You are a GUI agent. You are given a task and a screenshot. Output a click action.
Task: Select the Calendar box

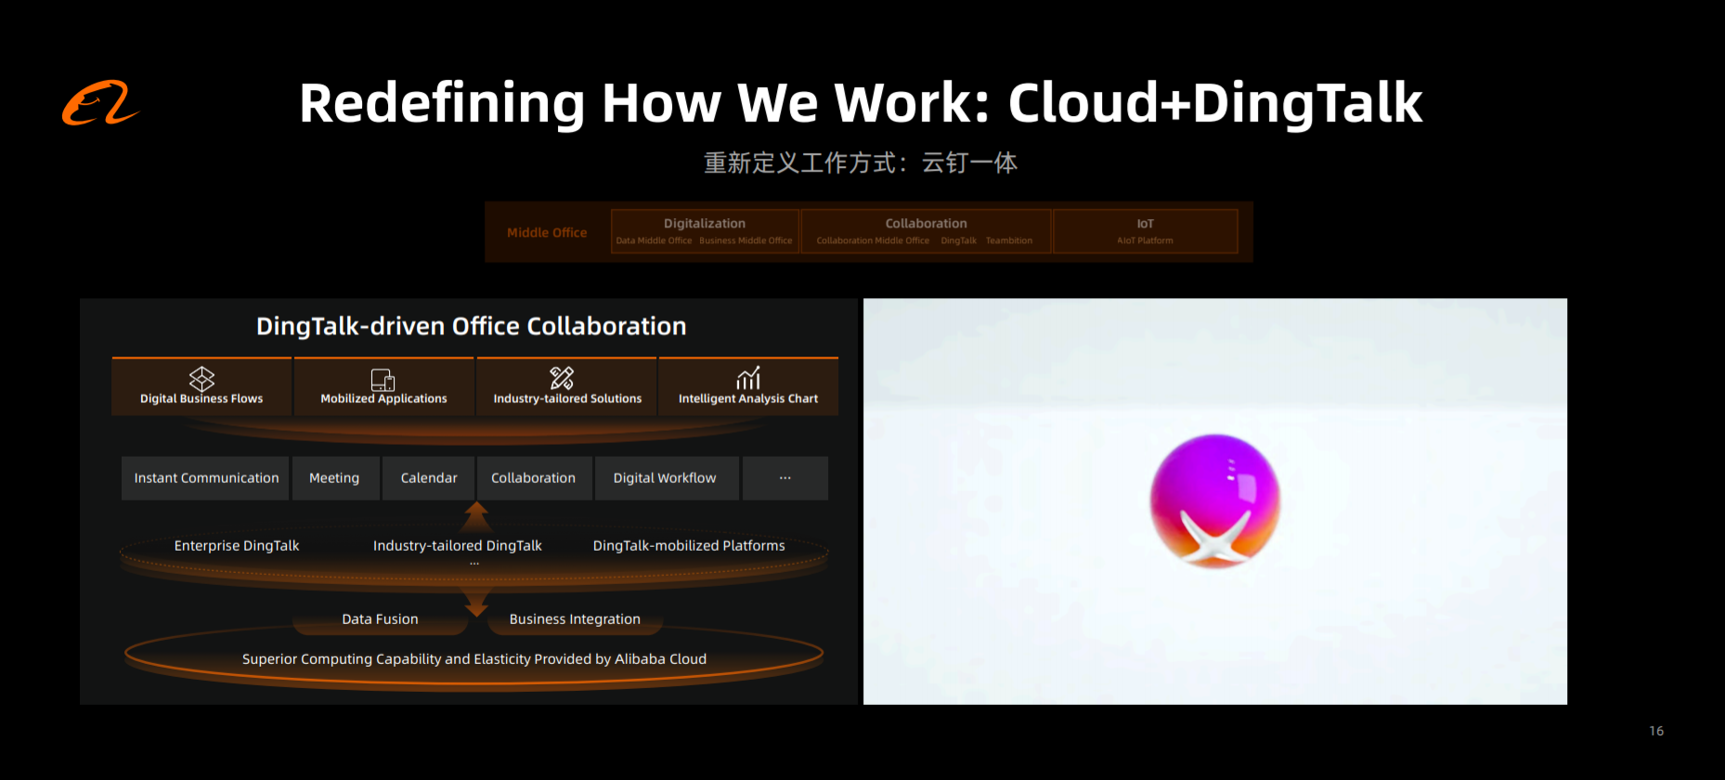(429, 478)
